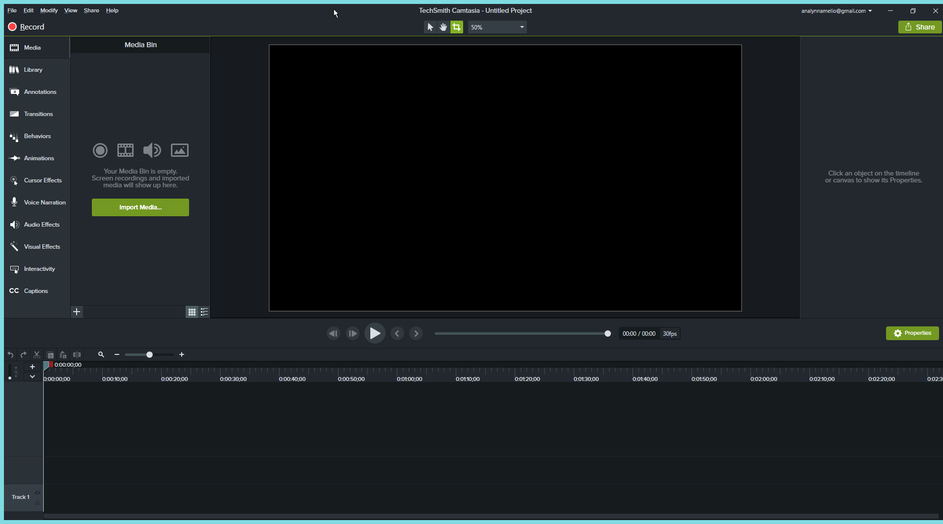Viewport: 943px width, 524px height.
Task: Click the red Record button
Action: (27, 27)
